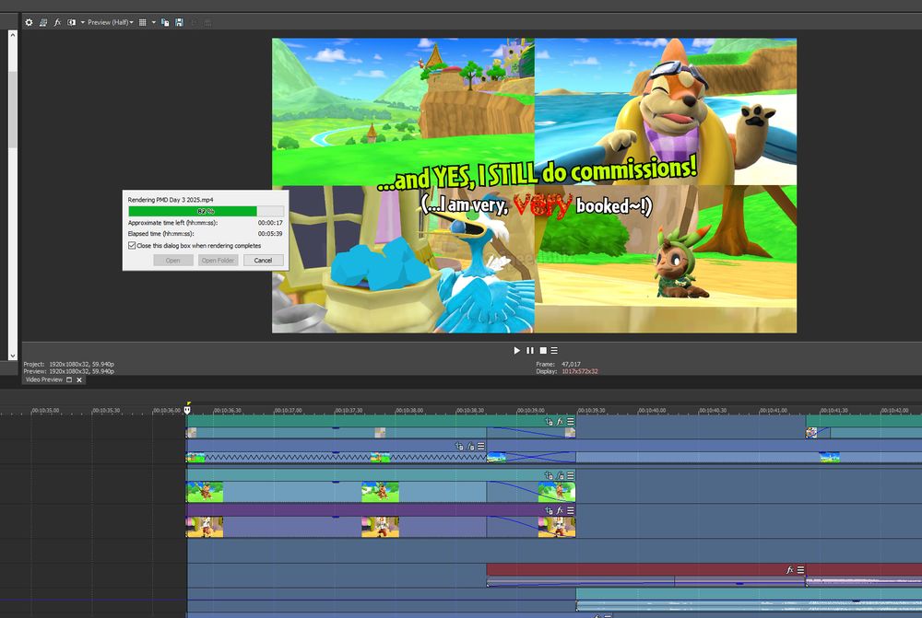This screenshot has height=618, width=922.
Task: Open Event FX on purple track event
Action: [x=560, y=510]
